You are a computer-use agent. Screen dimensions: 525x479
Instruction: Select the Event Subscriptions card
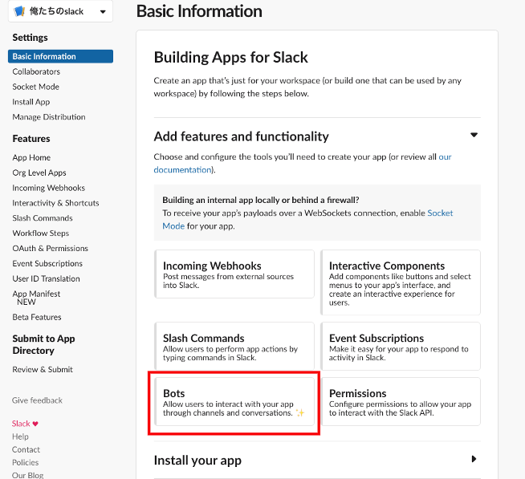[x=400, y=346]
